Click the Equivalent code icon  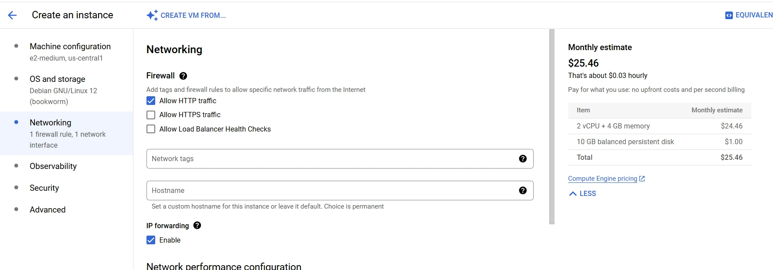click(x=729, y=15)
